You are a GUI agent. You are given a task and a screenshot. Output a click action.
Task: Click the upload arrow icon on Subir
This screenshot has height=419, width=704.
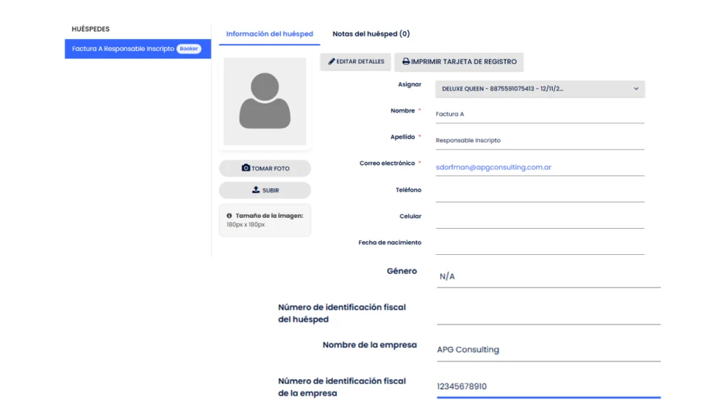coord(256,190)
